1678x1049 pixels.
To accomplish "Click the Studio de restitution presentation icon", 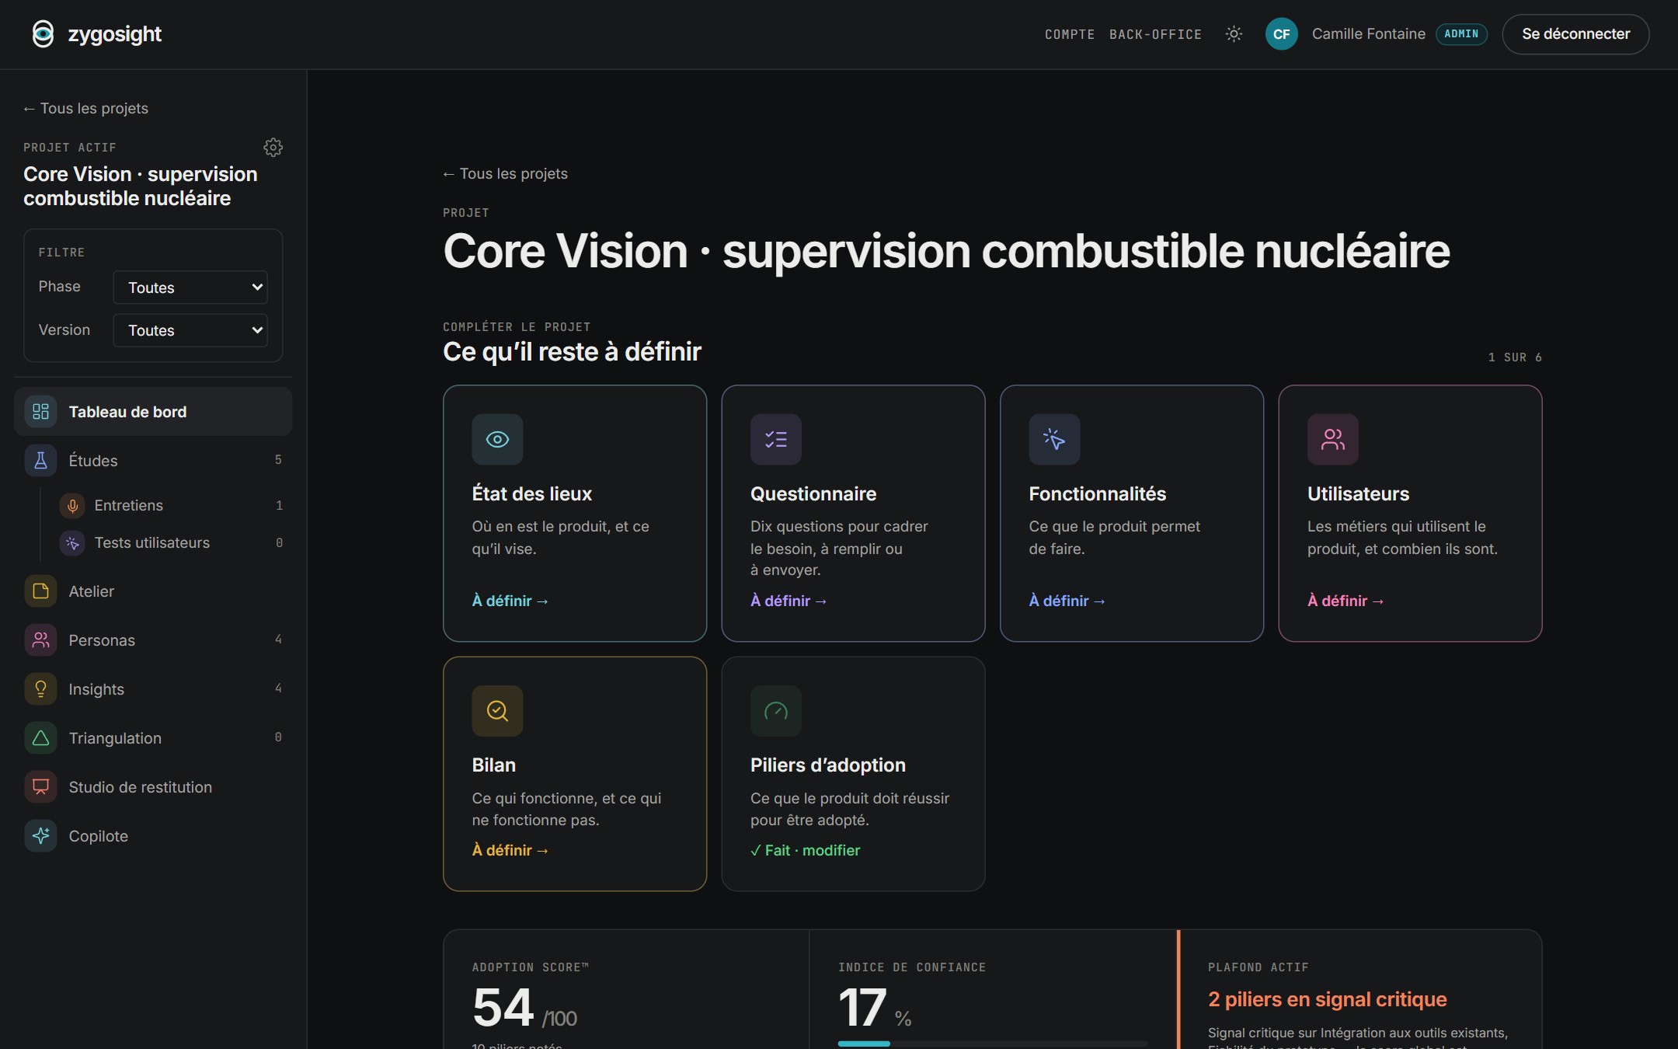I will point(41,787).
